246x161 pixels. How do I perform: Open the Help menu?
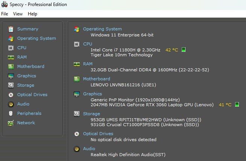pos(32,14)
